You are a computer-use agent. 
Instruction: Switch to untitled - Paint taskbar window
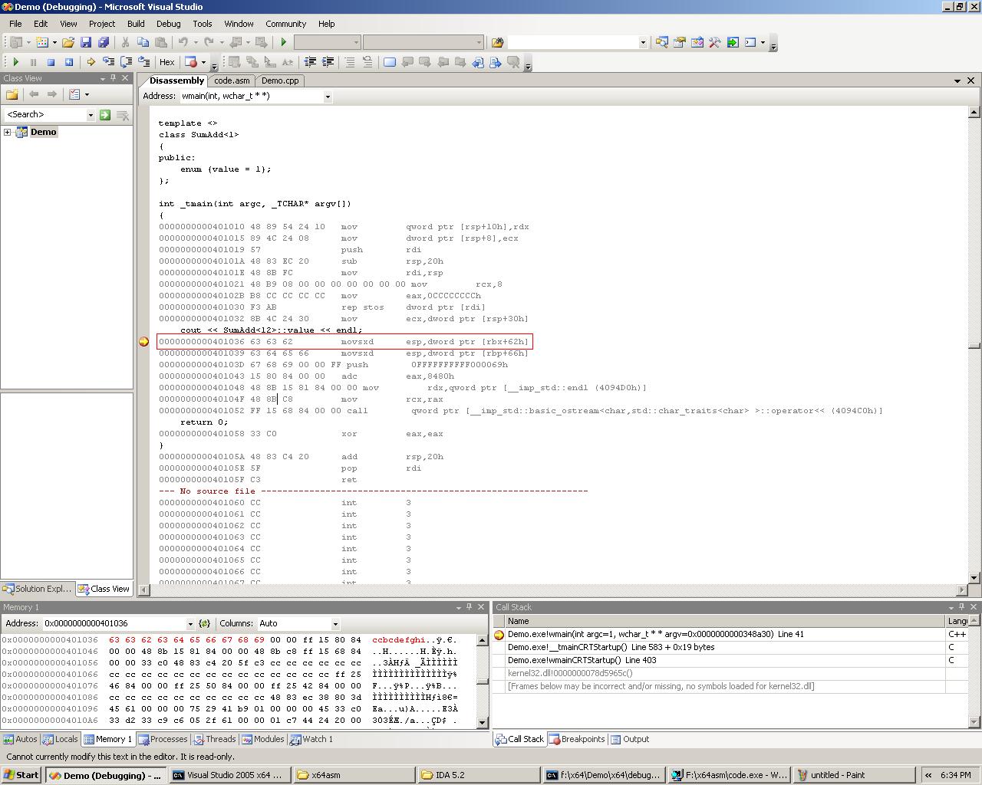[x=854, y=775]
